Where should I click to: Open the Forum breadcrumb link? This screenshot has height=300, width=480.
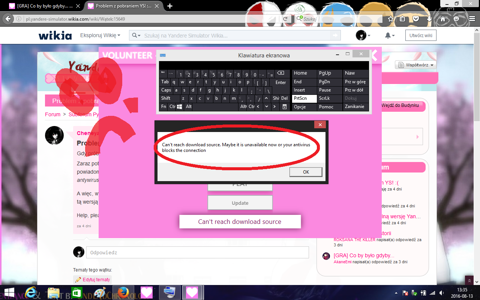[x=52, y=114]
